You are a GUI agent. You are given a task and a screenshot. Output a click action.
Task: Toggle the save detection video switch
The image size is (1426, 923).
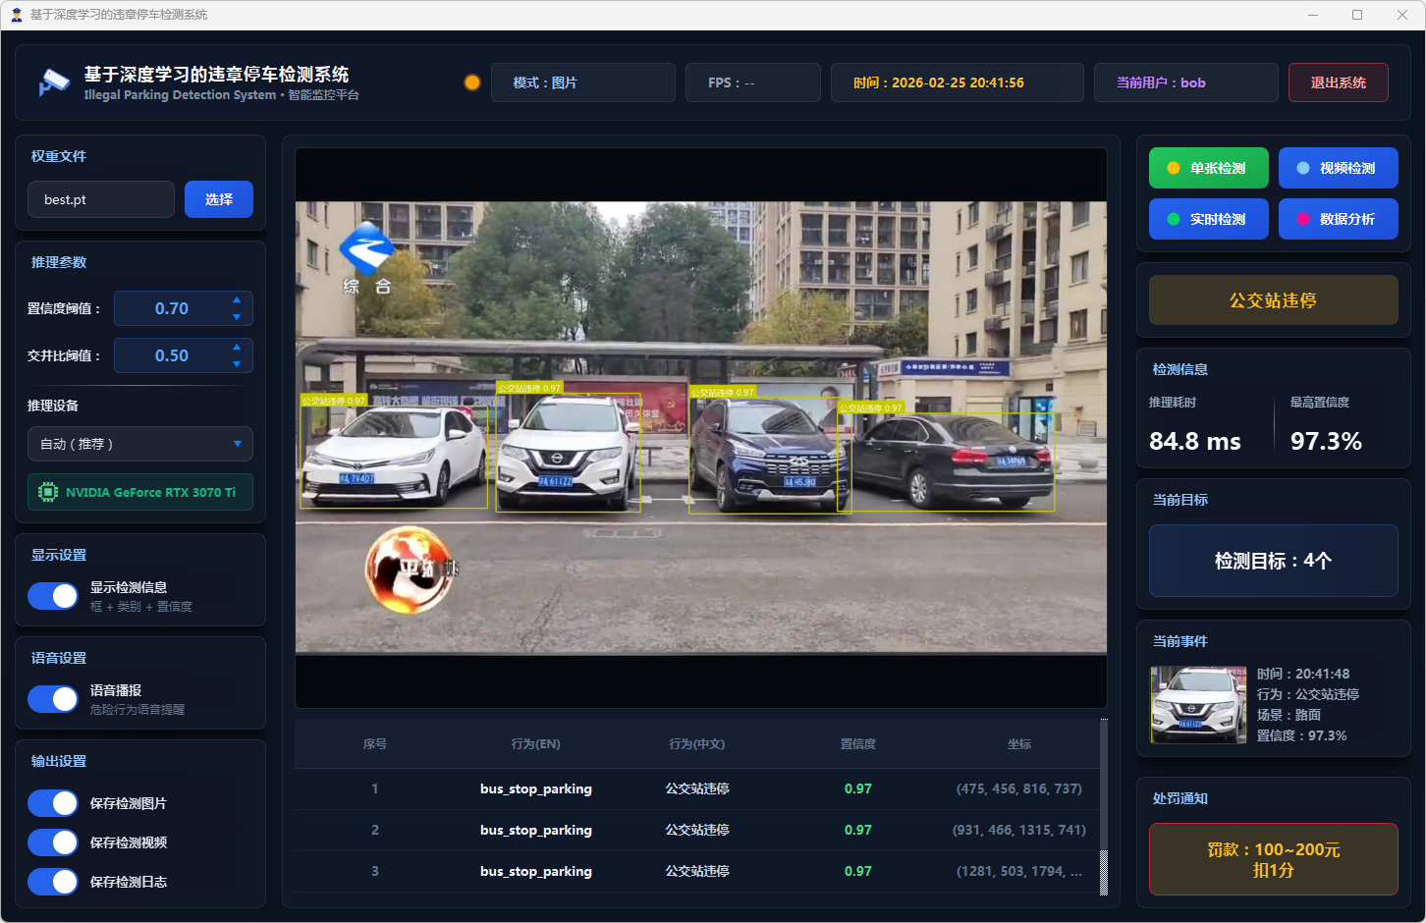(x=53, y=842)
